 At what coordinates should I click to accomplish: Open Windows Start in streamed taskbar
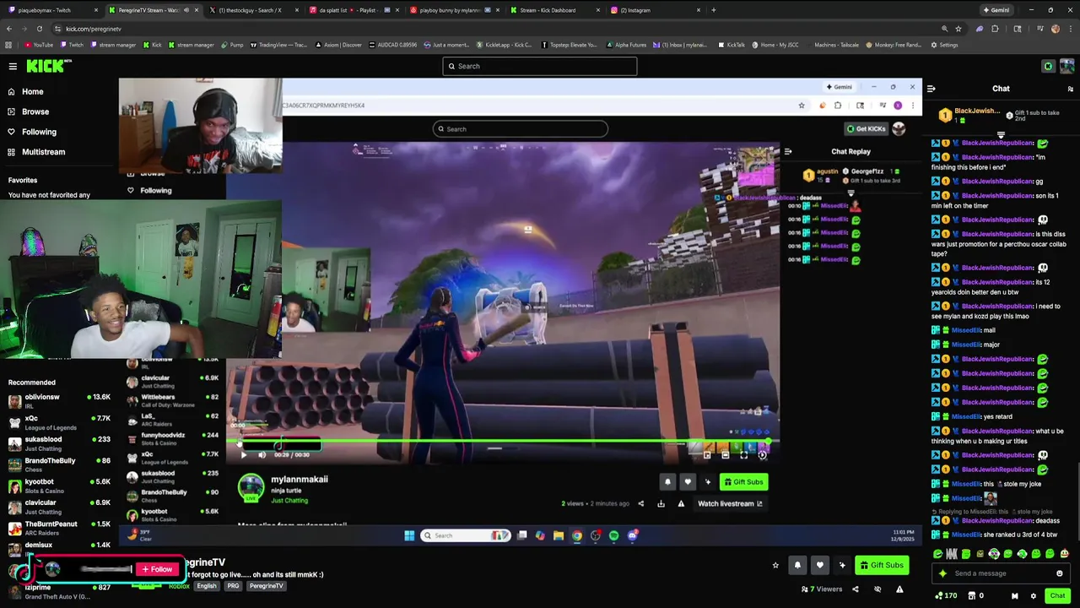(x=409, y=535)
